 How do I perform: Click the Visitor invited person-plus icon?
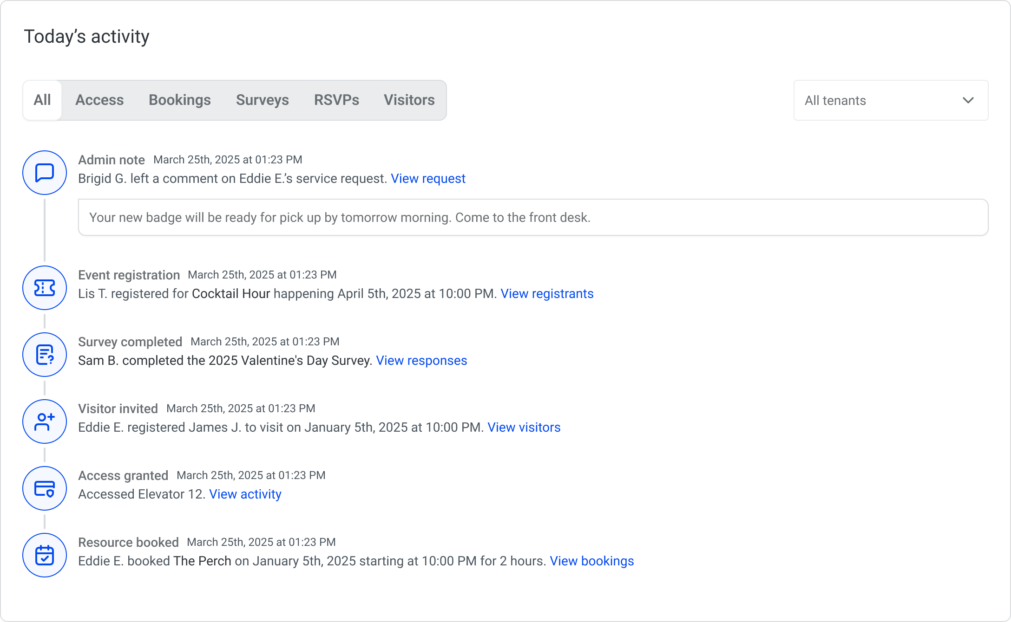pos(45,421)
